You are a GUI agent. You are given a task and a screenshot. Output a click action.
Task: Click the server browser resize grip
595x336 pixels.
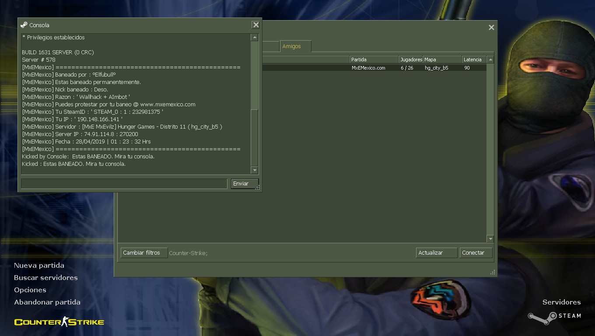492,272
